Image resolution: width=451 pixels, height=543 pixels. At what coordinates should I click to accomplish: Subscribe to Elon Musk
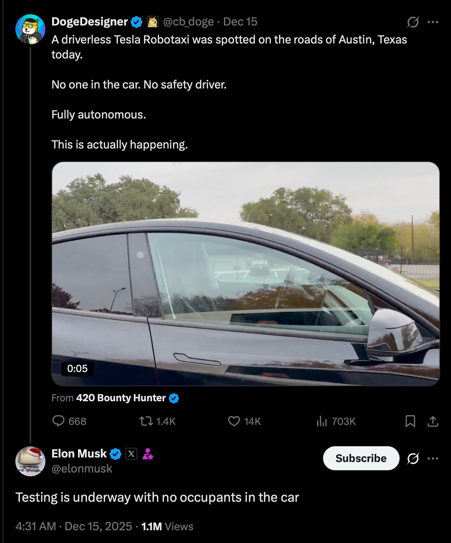[361, 458]
